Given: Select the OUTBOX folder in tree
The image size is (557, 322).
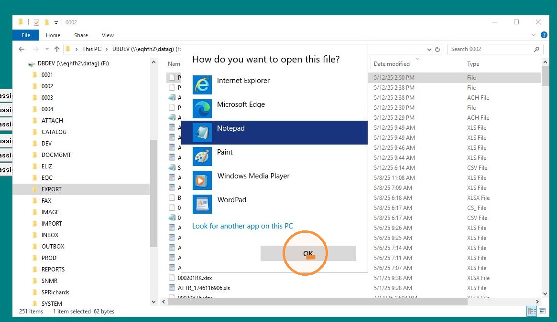Looking at the screenshot, I should (x=53, y=247).
